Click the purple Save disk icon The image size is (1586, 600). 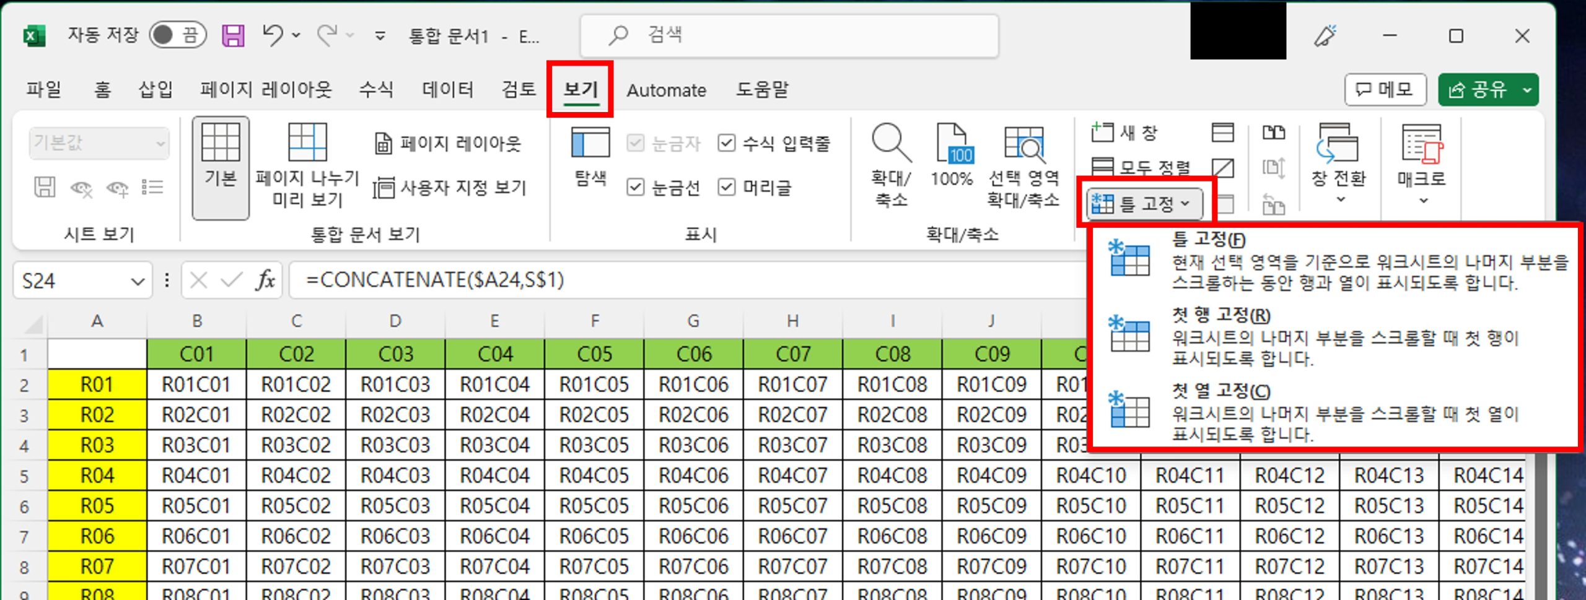pos(233,35)
